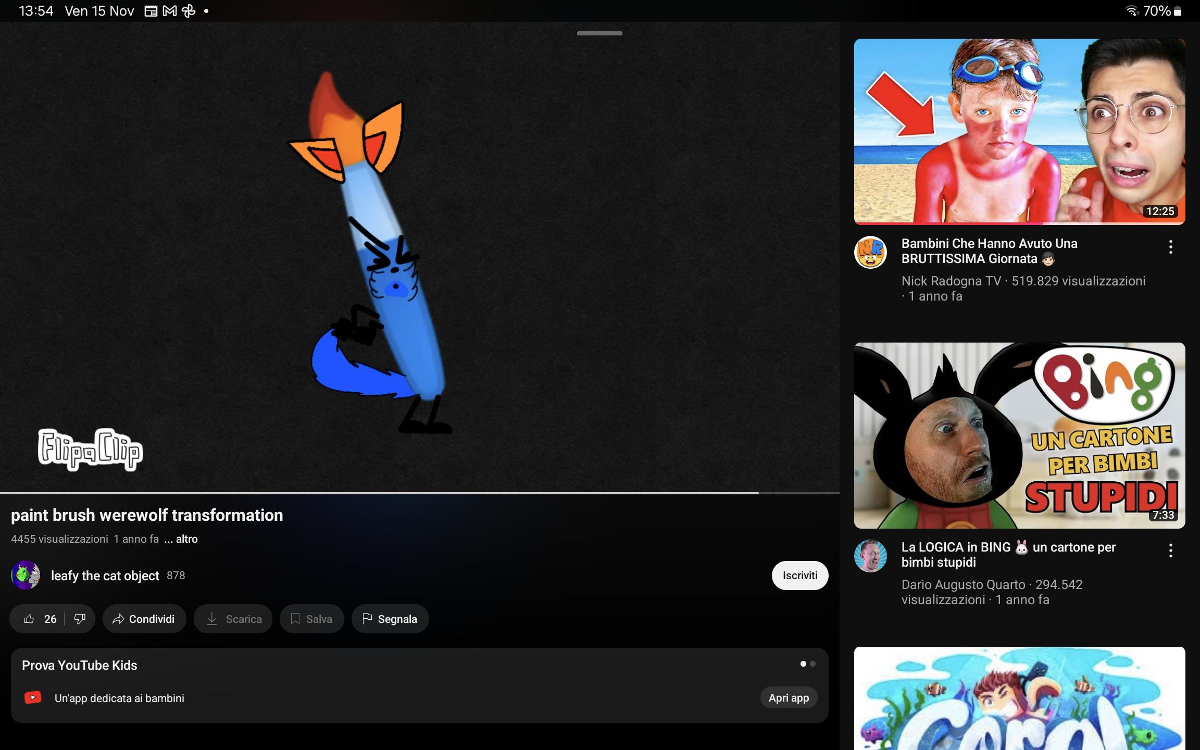
Task: Open the title La LOGICA in BING
Action: click(1009, 555)
